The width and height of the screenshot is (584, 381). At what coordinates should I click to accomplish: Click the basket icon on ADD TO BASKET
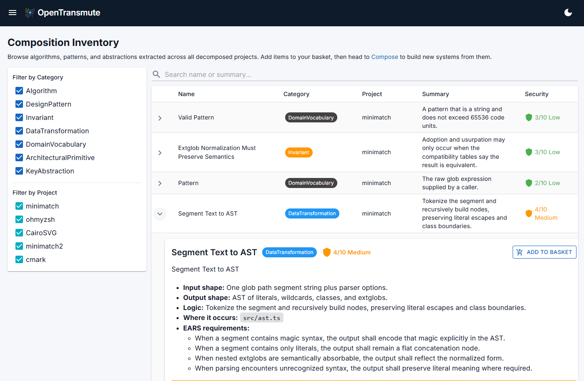coord(519,252)
